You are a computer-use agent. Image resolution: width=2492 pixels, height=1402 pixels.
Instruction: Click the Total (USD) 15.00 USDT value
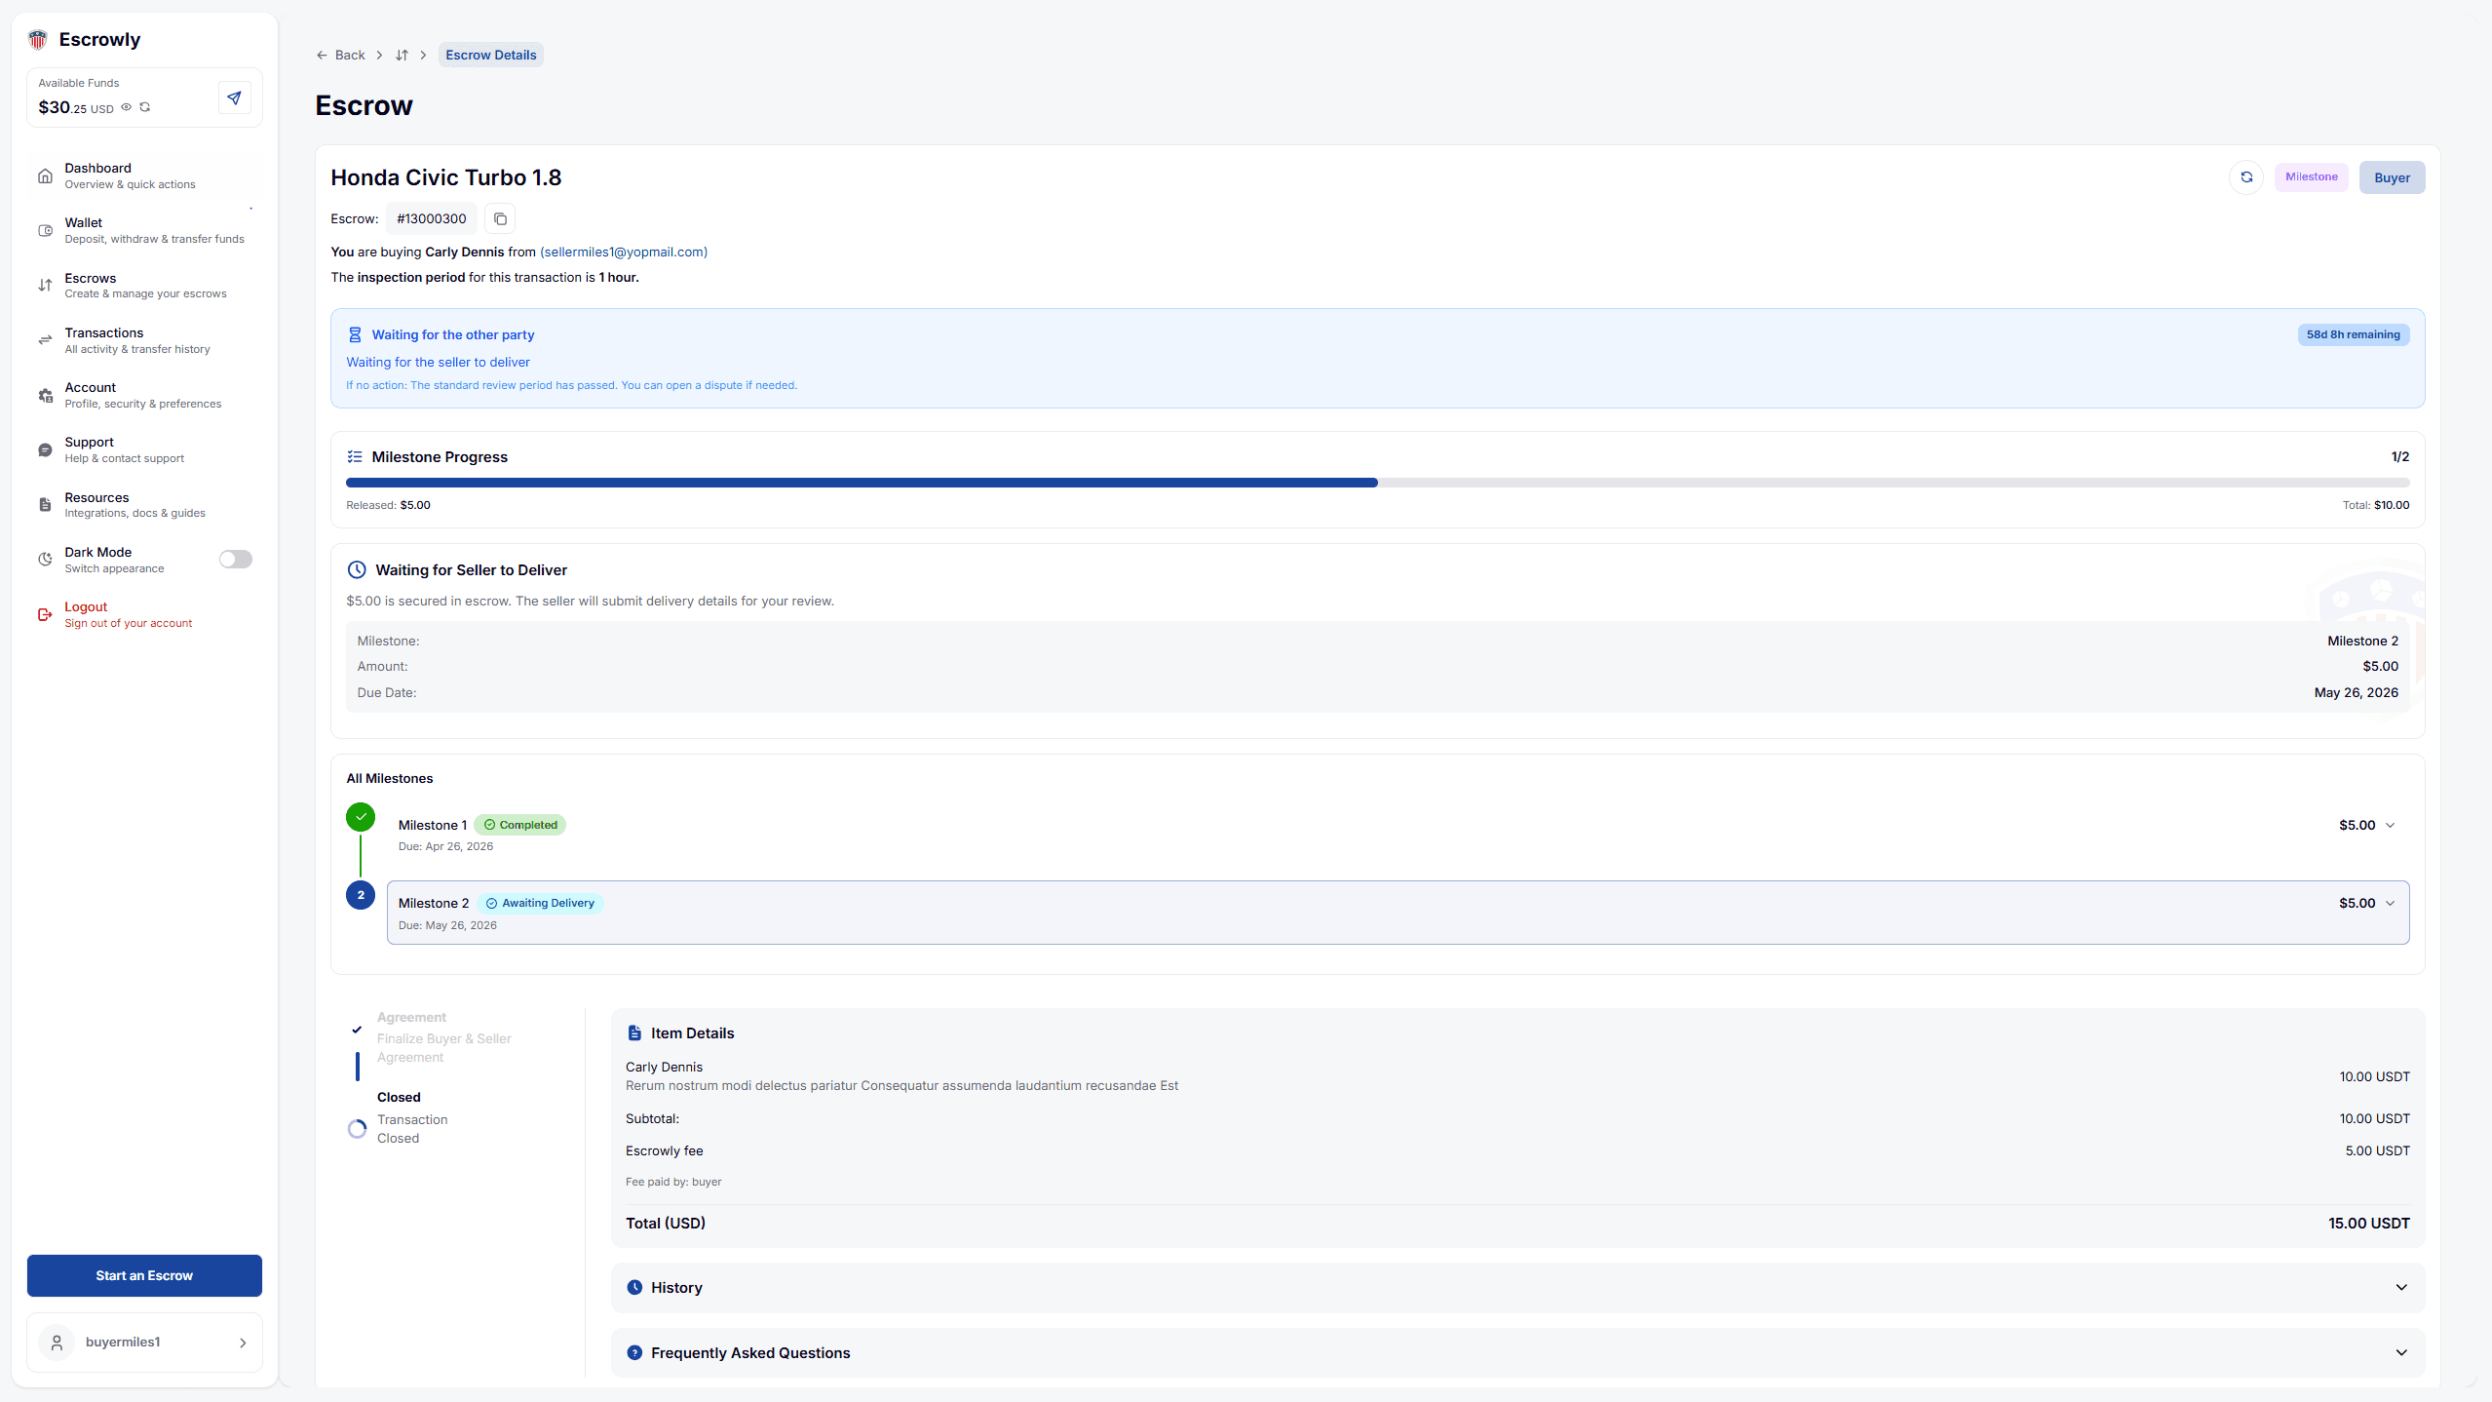2368,1224
